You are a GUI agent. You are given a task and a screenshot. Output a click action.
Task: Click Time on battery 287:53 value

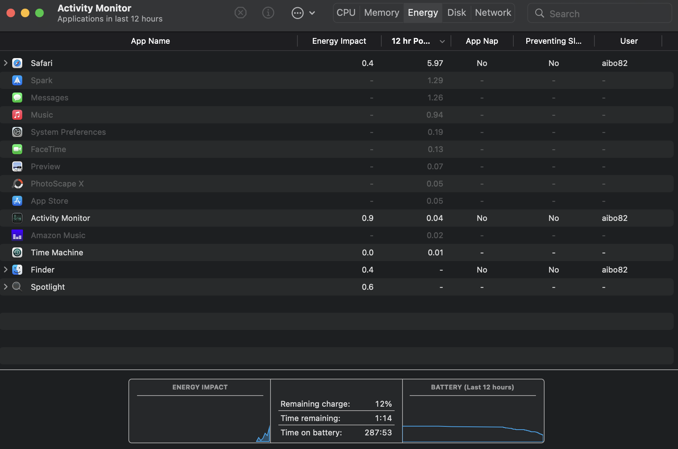[x=378, y=433]
